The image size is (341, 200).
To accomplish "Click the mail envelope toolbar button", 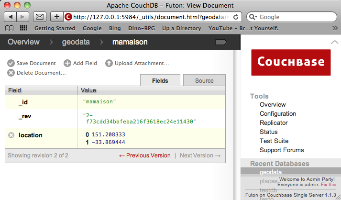I will pos(40,17).
